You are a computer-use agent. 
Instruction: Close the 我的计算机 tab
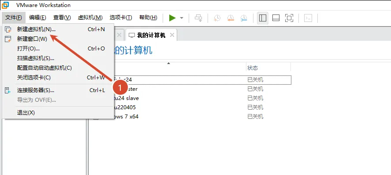pyautogui.click(x=172, y=35)
